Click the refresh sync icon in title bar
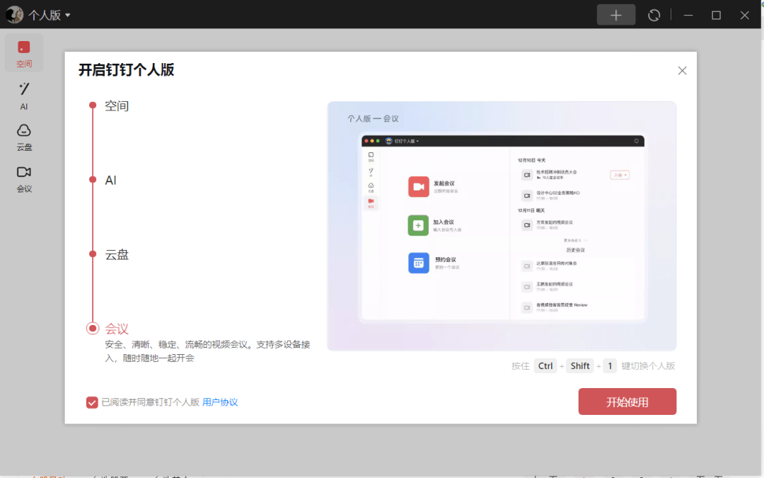The height and width of the screenshot is (478, 764). (654, 15)
